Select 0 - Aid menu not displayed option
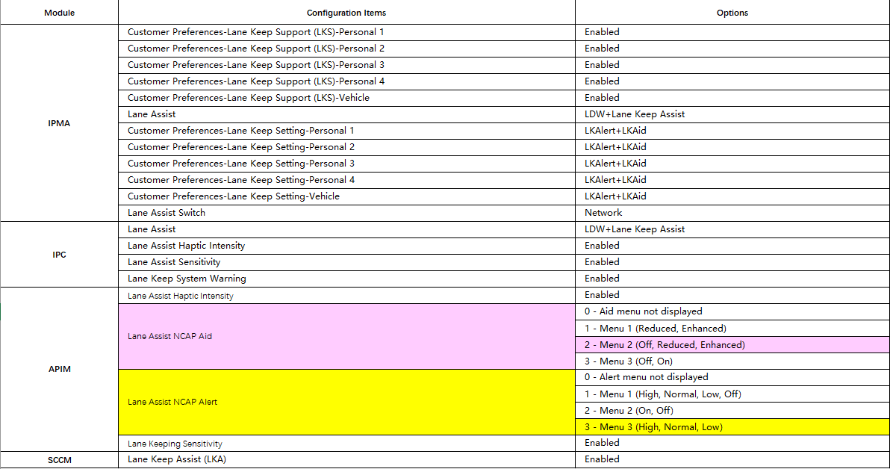The height and width of the screenshot is (469, 890). 643,311
